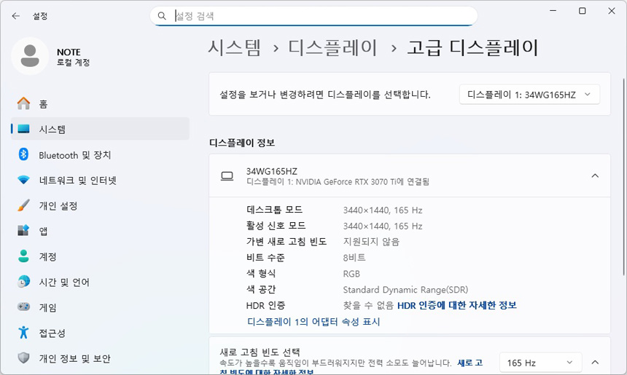Open the 165 Hz refresh rate dropdown
627x375 pixels.
(x=540, y=363)
